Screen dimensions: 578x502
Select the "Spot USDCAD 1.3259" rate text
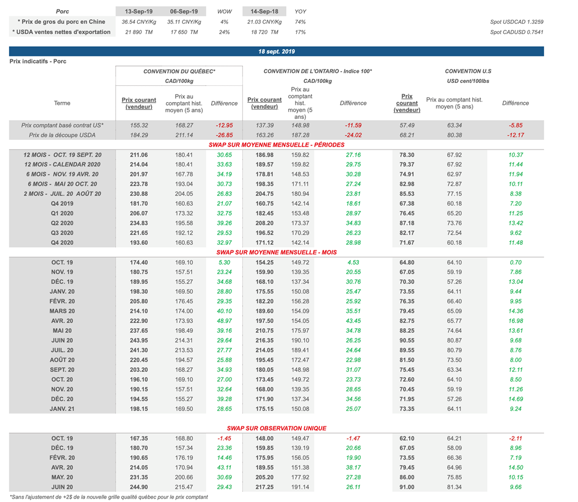coord(516,22)
